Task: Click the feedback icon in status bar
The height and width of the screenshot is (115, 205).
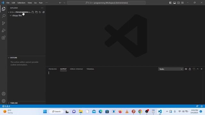Action: pyautogui.click(x=197, y=106)
